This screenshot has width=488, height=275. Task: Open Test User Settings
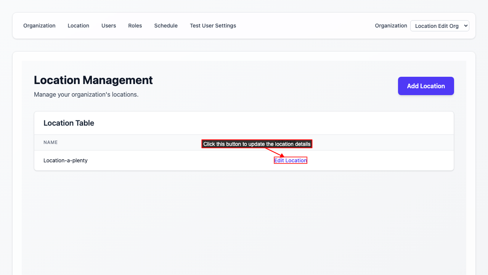213,26
